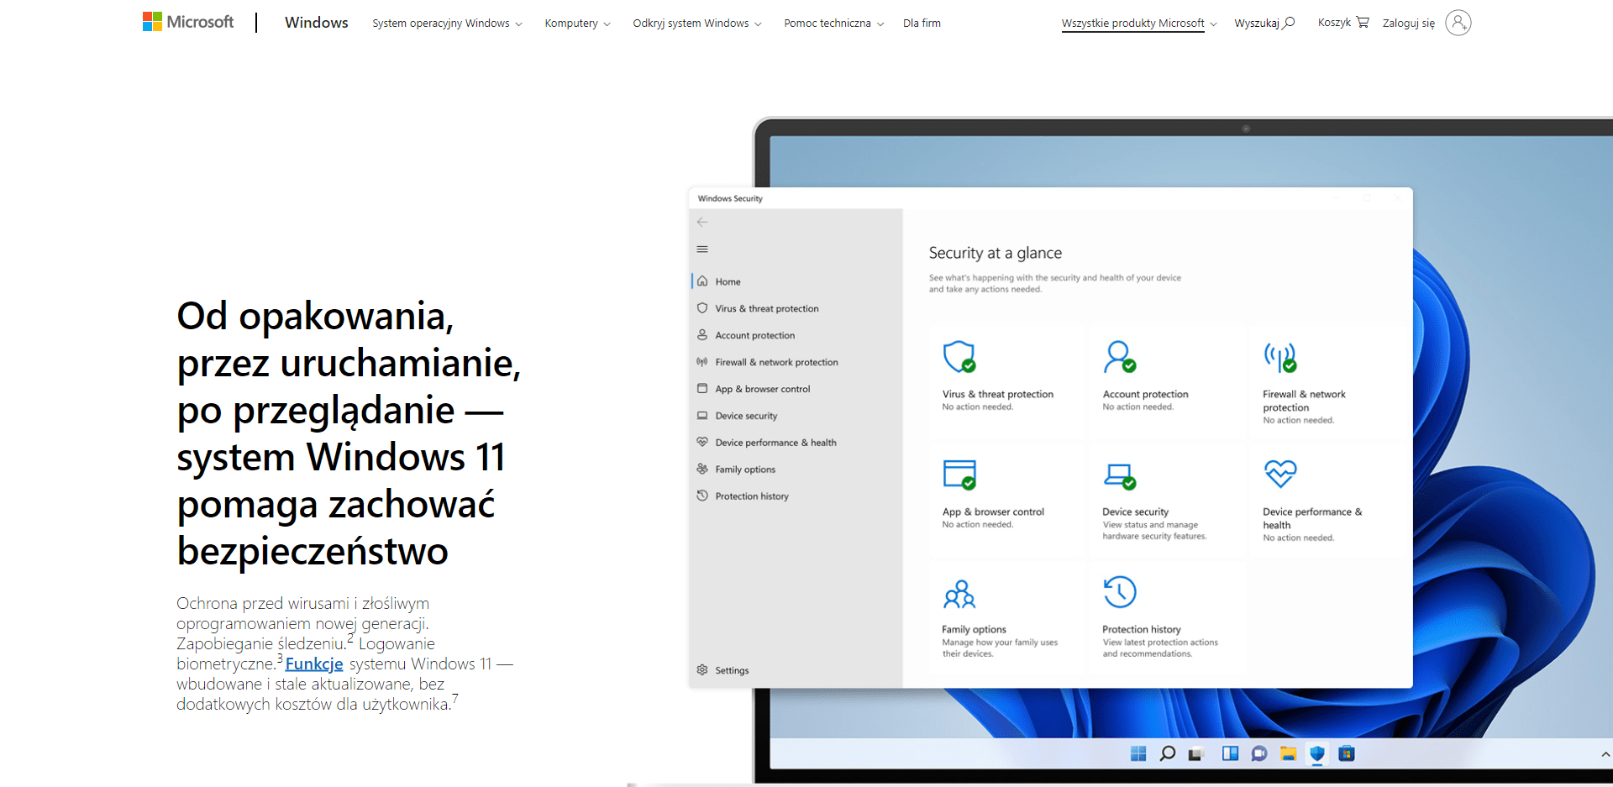Select App & browser control in sidebar

click(x=762, y=388)
